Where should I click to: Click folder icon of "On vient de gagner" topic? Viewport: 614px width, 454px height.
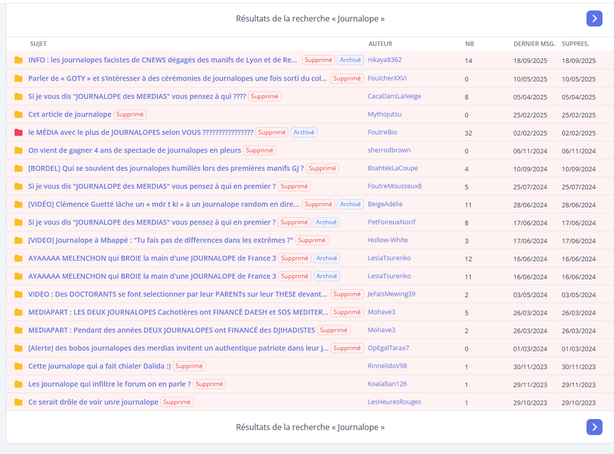click(18, 150)
